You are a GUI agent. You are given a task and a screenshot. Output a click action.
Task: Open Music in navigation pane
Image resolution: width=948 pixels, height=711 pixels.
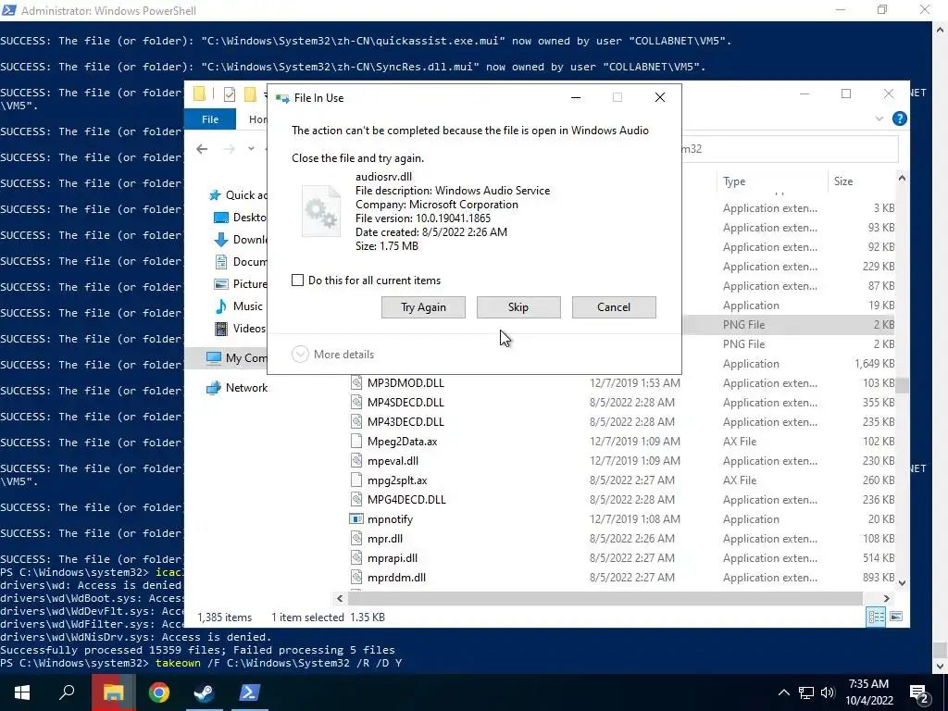240,306
